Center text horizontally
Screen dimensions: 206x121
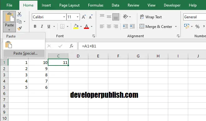point(109,26)
